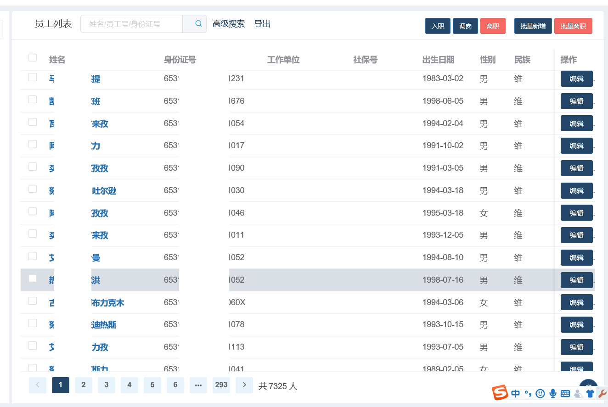The width and height of the screenshot is (608, 407).
Task: Click birthdate cell 1994-08-10
Action: pyautogui.click(x=443, y=257)
